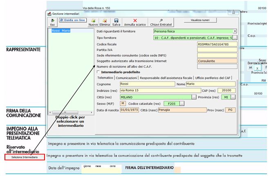
Task: Click the Cognome field
Action: click(x=147, y=84)
